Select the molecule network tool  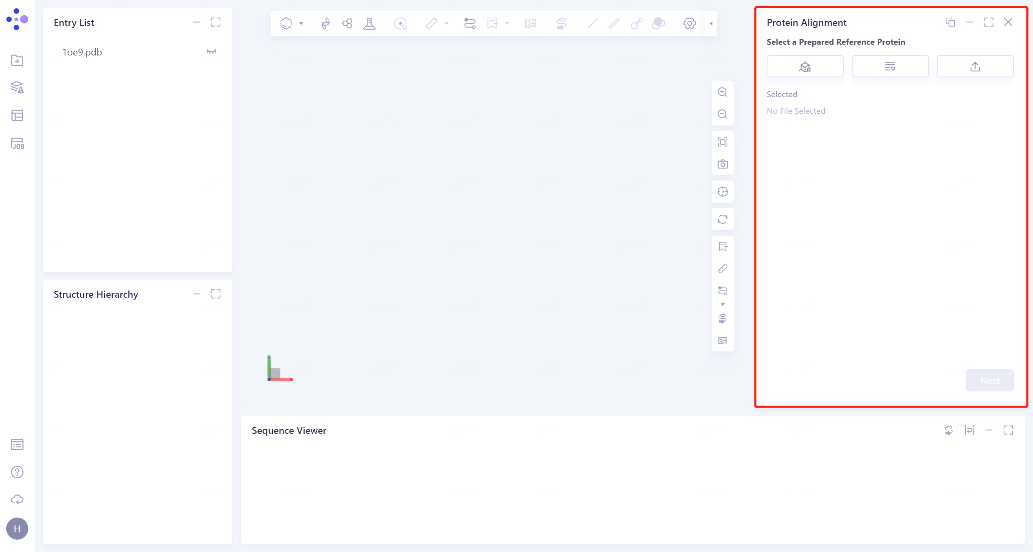click(x=347, y=23)
